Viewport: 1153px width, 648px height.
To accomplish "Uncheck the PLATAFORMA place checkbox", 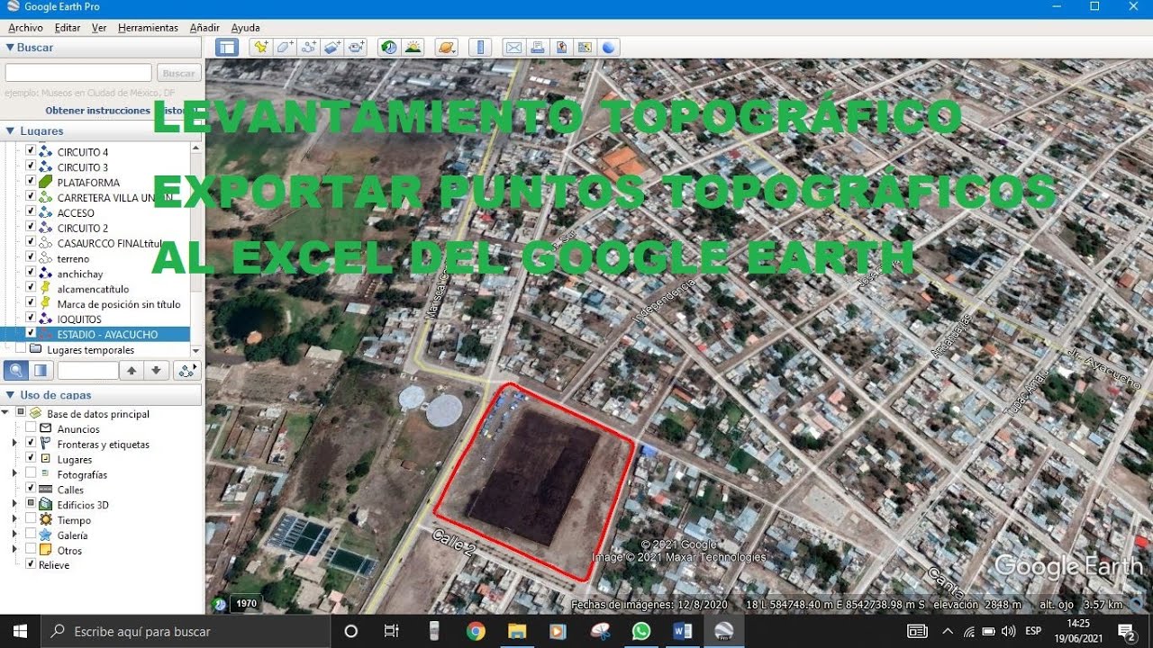I will click(31, 182).
